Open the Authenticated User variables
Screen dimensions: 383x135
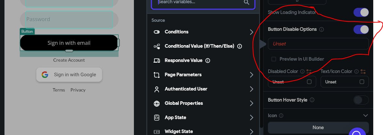[203, 89]
